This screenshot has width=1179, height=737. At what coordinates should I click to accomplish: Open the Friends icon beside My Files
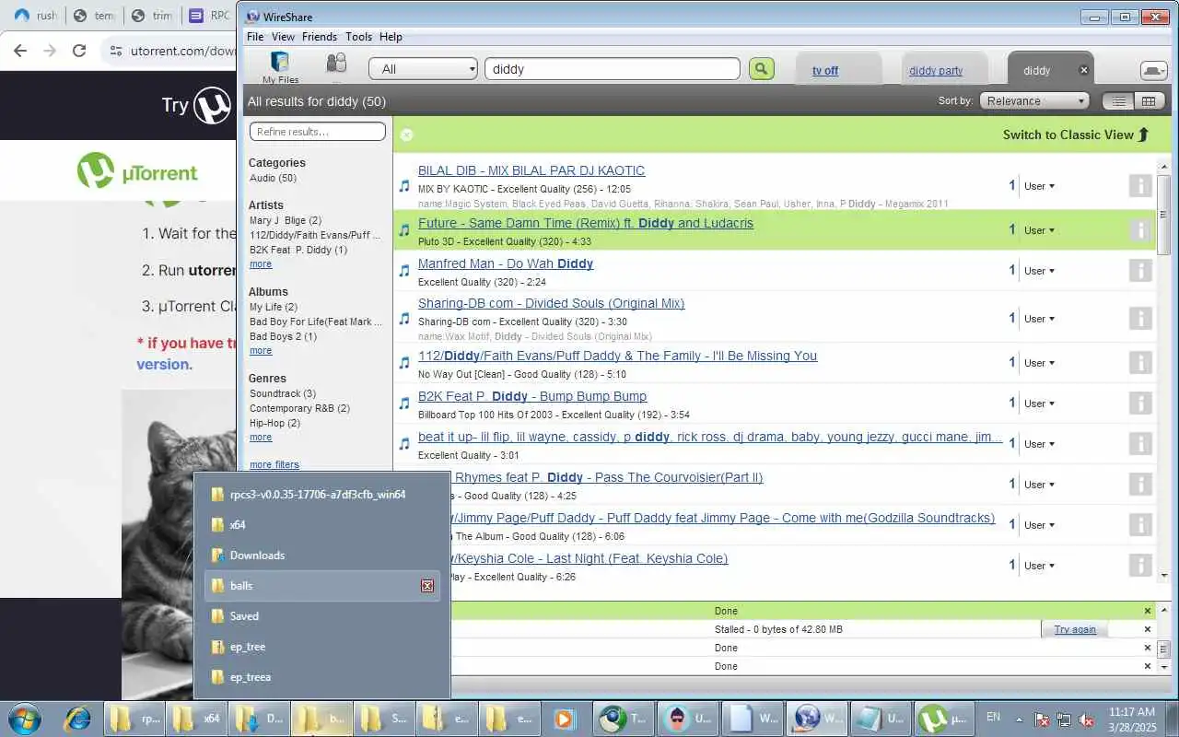[x=336, y=64]
